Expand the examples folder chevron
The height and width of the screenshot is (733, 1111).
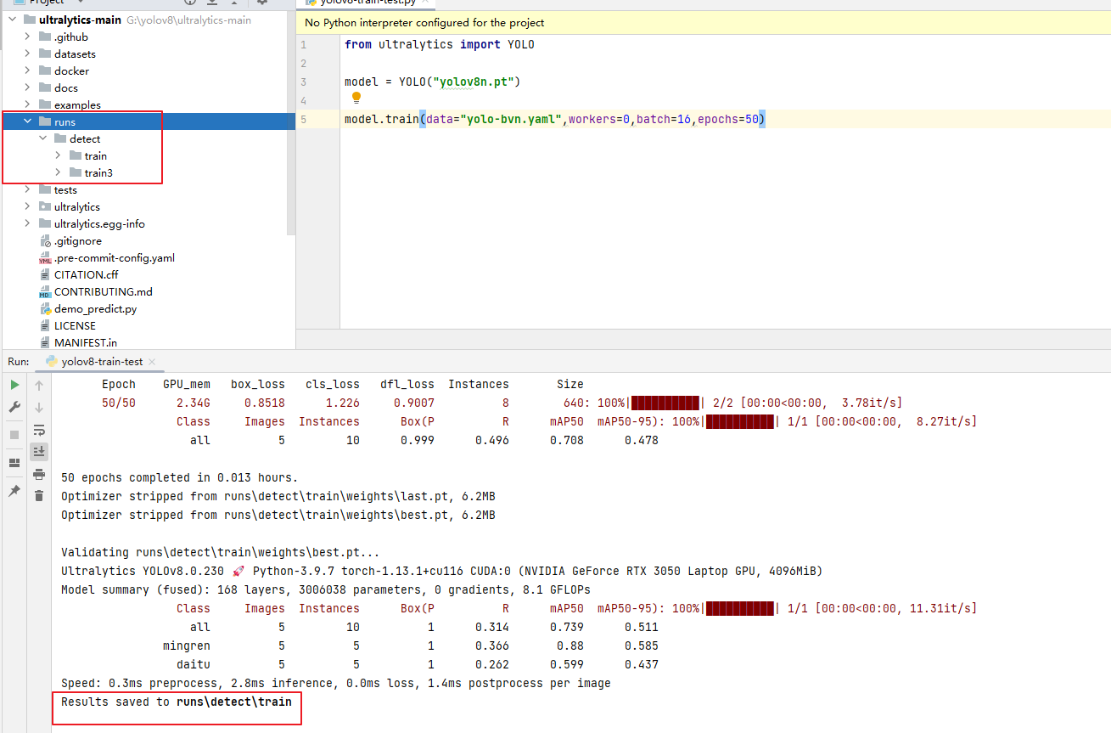click(x=27, y=104)
